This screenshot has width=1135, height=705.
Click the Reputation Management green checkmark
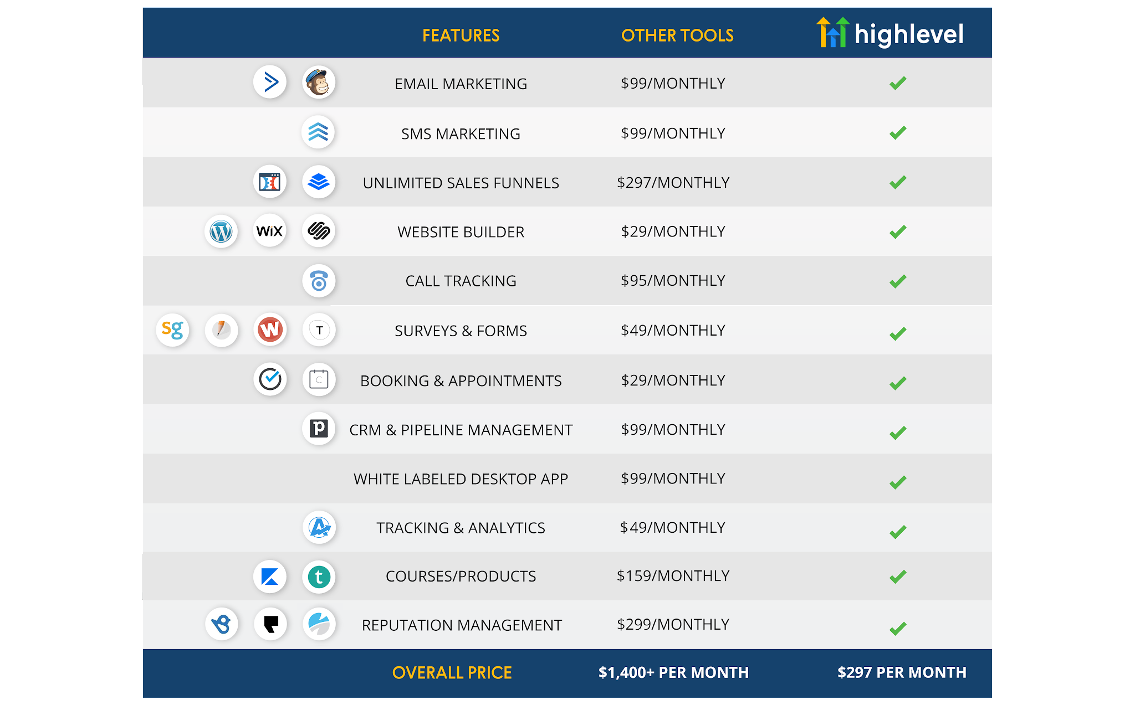coord(898,629)
